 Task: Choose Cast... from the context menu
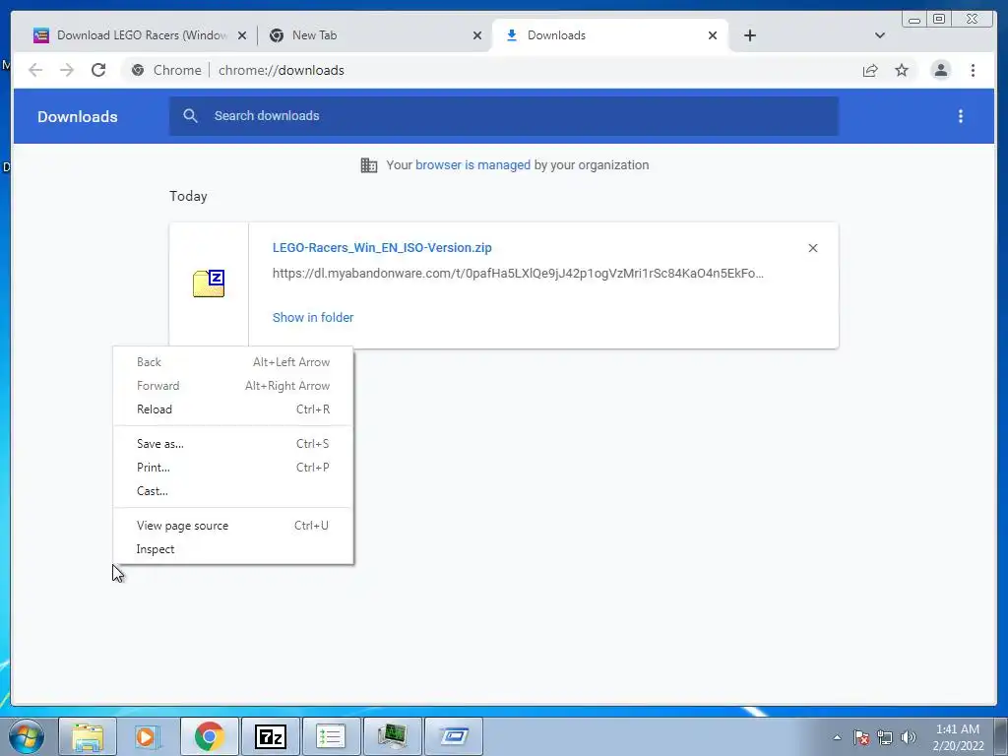point(233,491)
